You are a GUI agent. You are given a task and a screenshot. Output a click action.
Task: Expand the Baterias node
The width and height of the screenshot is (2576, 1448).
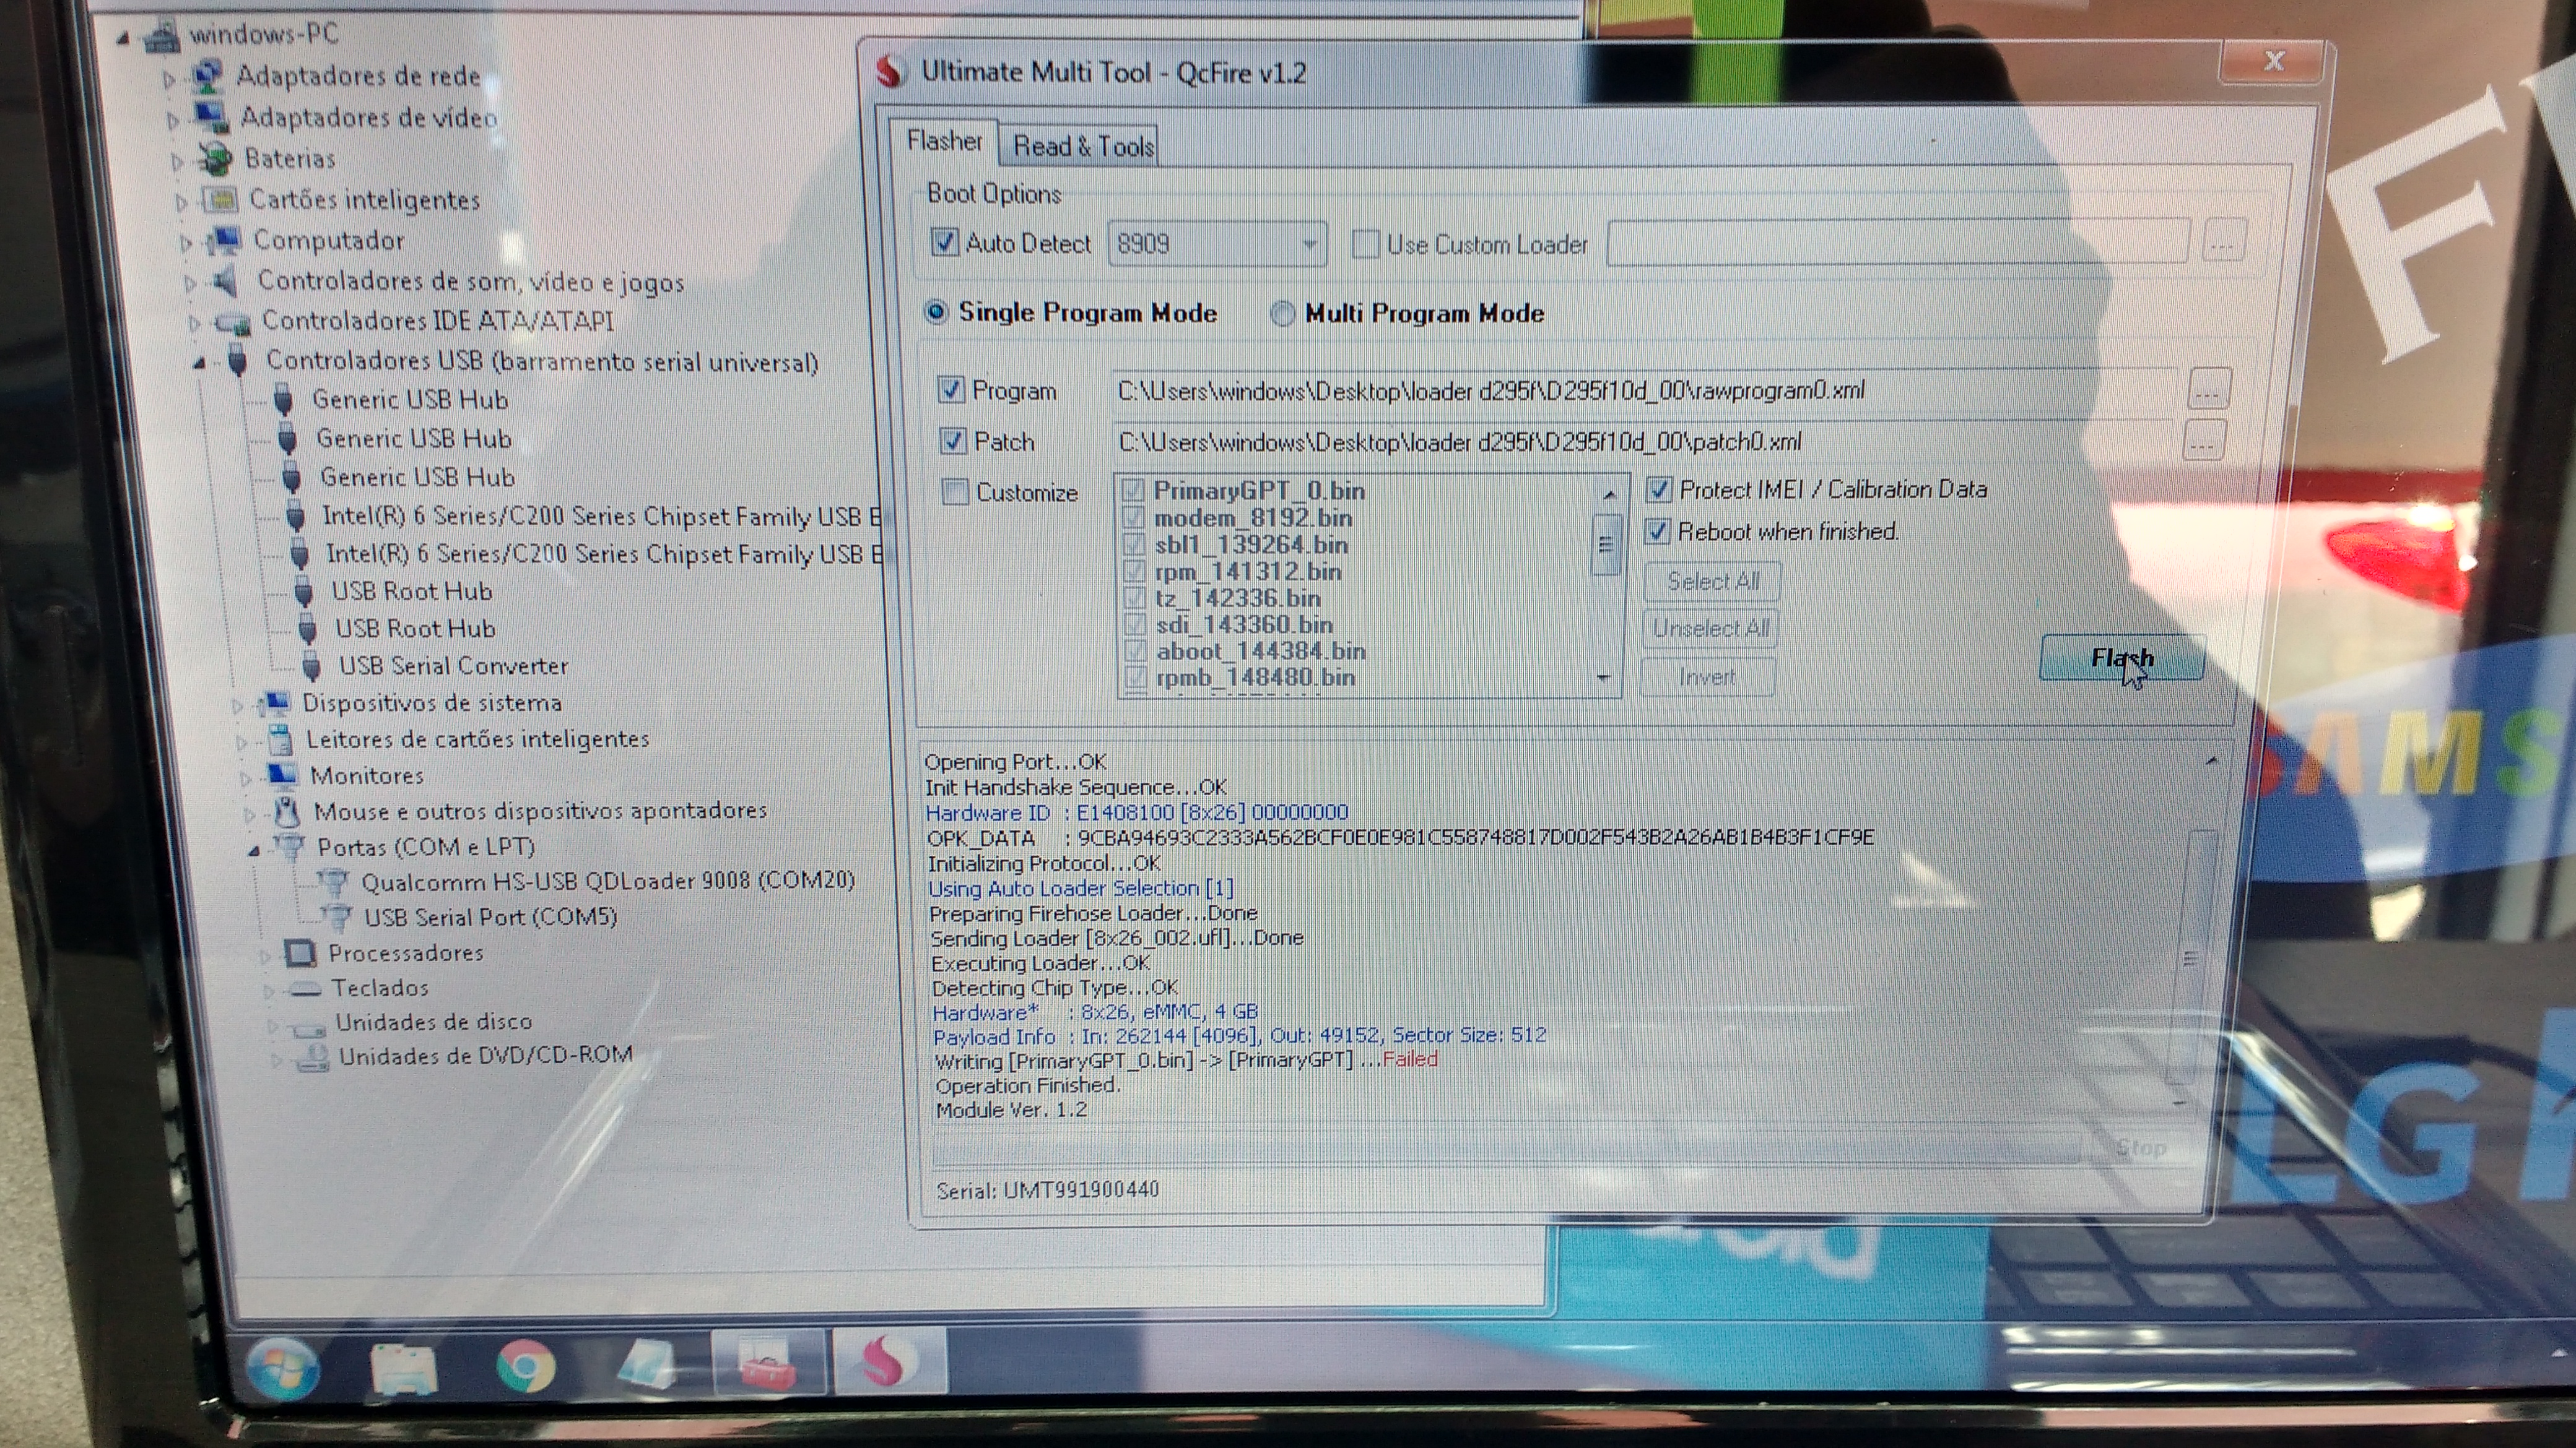(177, 161)
